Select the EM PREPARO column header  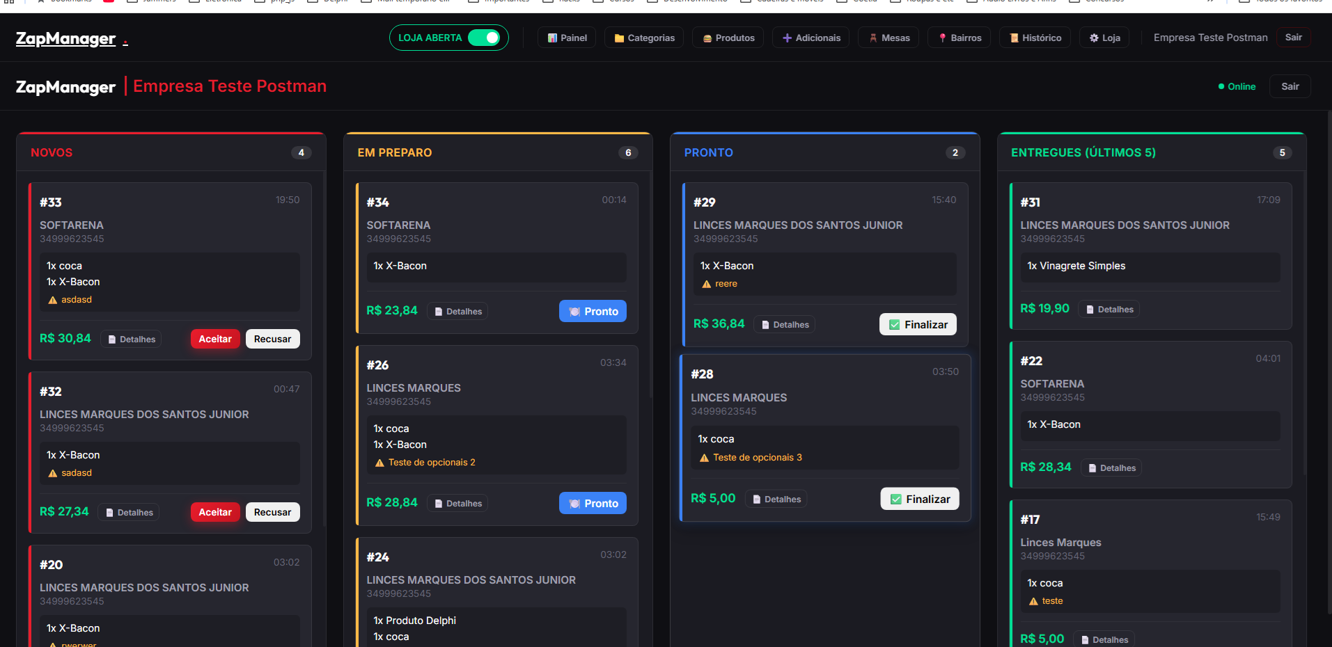(x=394, y=152)
